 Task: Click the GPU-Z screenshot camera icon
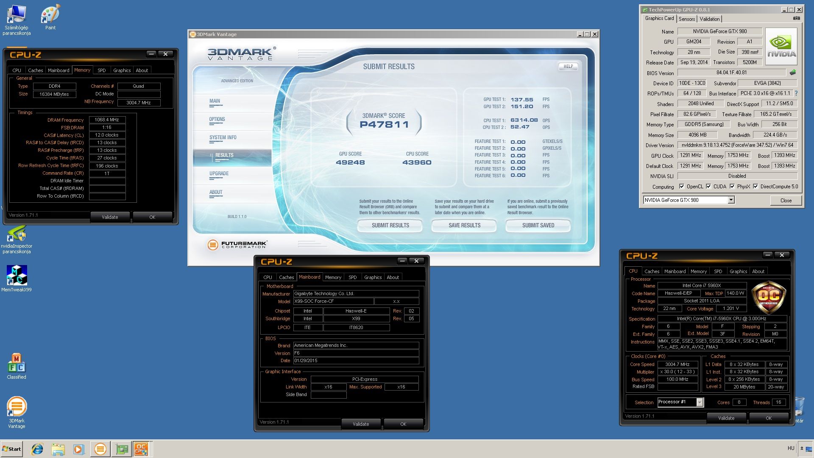796,18
